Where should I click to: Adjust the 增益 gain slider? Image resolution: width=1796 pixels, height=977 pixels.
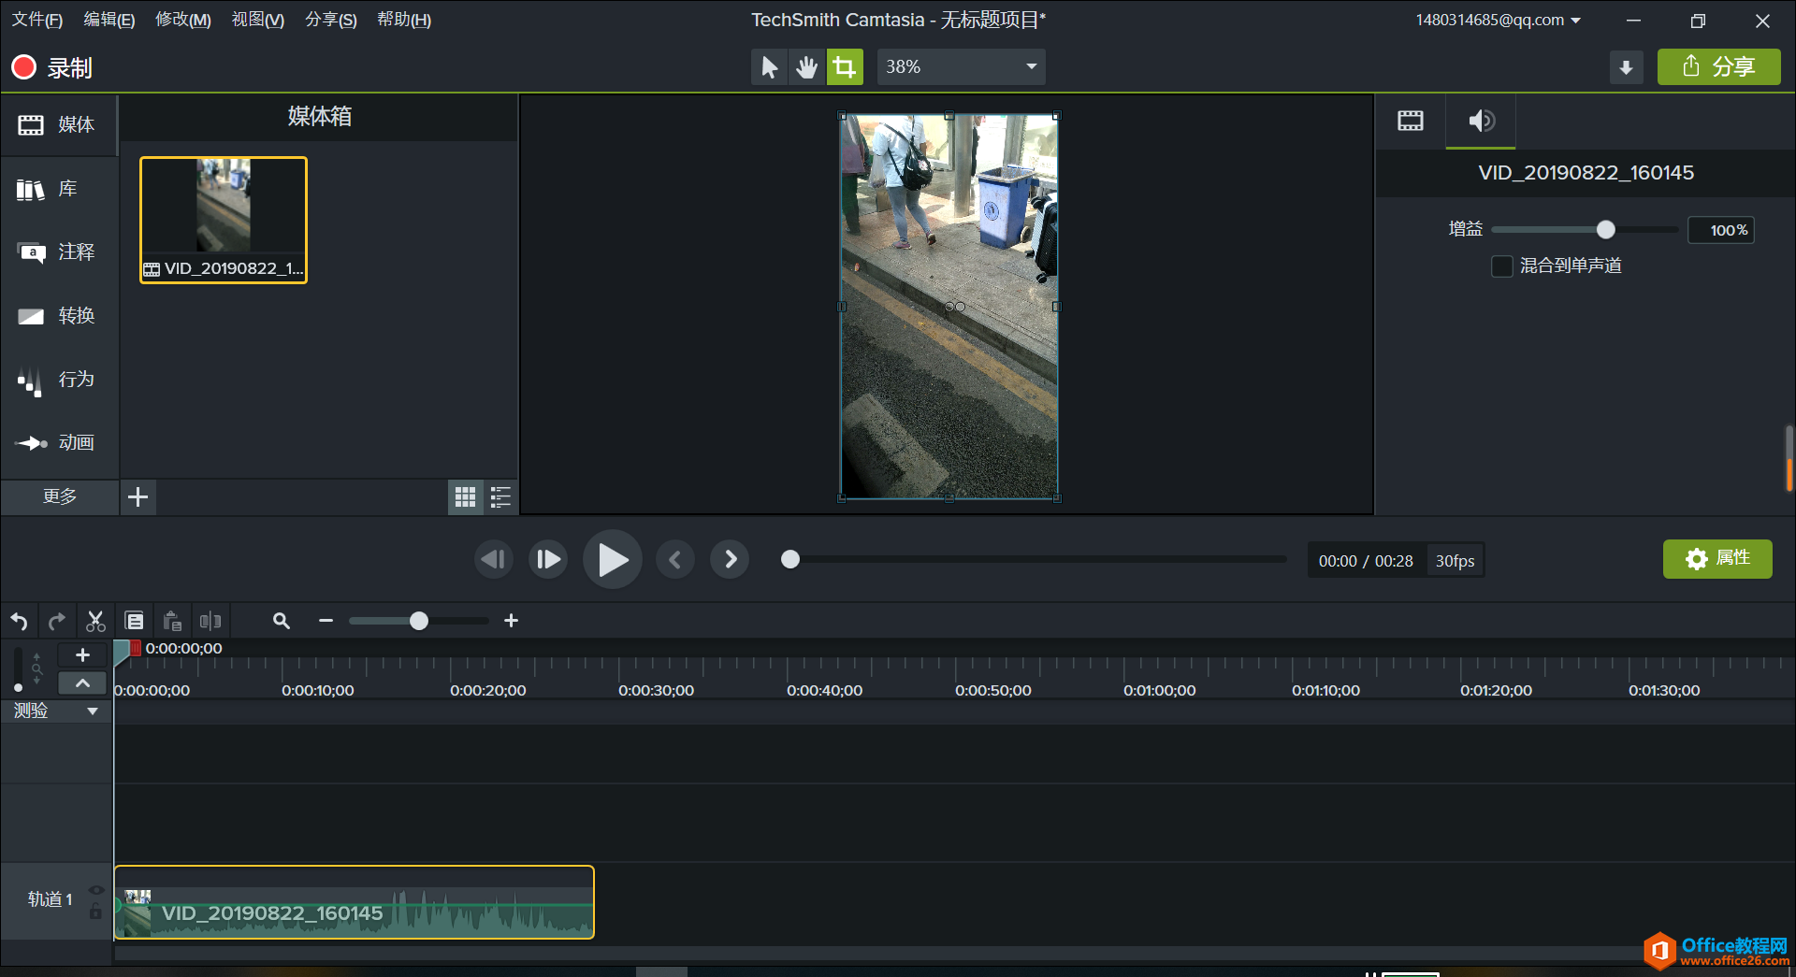[1605, 229]
